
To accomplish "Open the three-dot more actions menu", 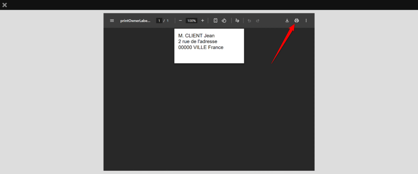I will [x=306, y=21].
